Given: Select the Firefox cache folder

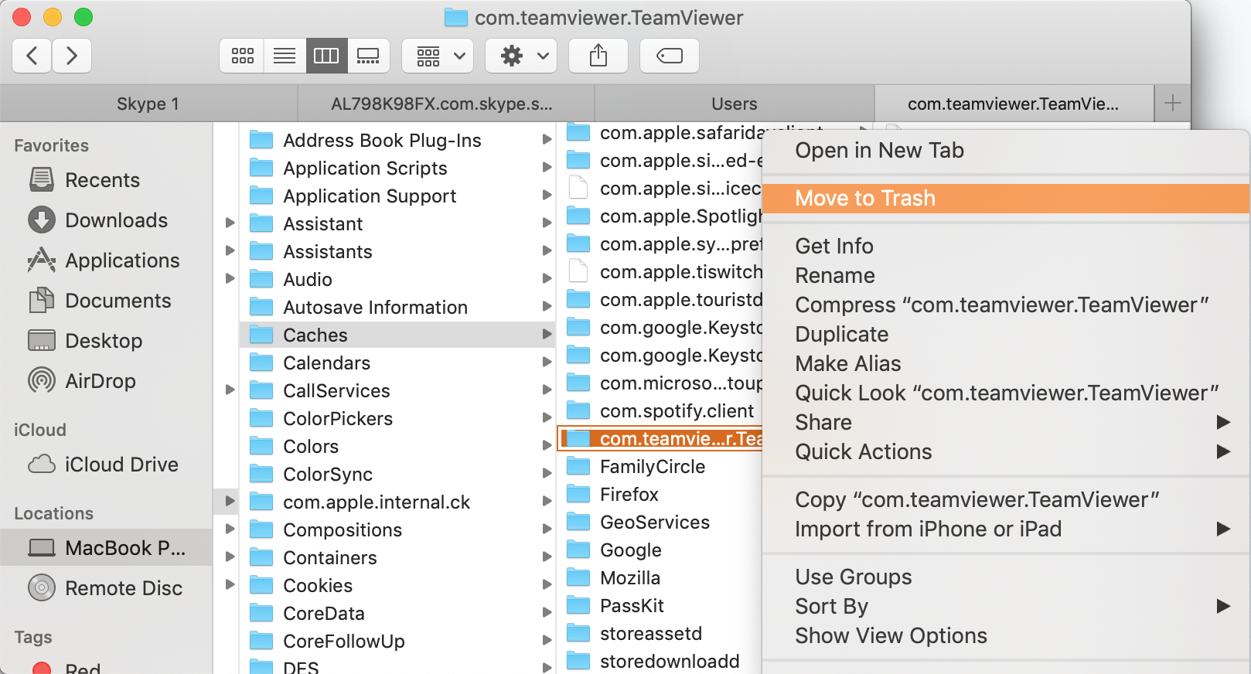Looking at the screenshot, I should click(x=661, y=495).
